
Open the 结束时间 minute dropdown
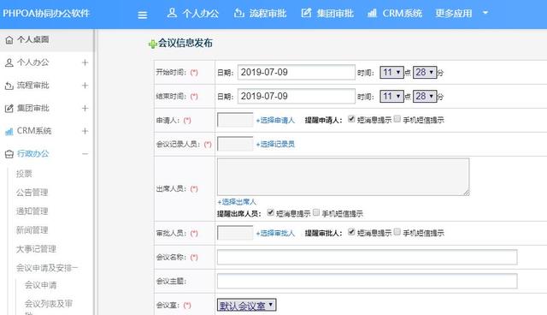[425, 96]
